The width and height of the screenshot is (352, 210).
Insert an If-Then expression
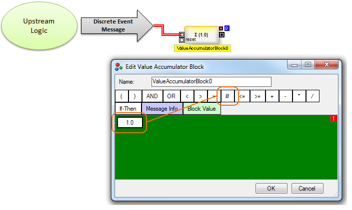[128, 109]
